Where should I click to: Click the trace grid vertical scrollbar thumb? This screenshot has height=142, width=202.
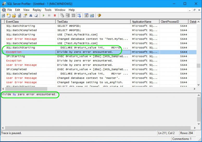[199, 66]
